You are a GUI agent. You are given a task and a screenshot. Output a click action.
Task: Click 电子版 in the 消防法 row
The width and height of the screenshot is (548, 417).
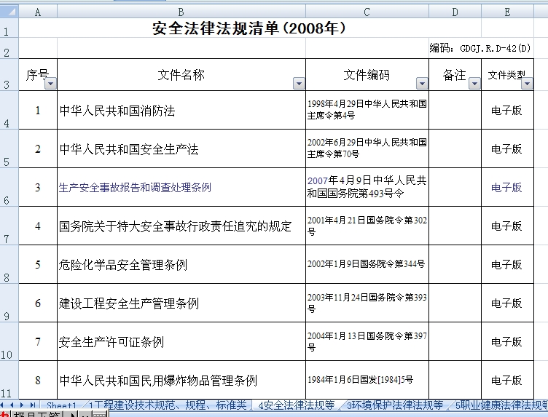(x=506, y=111)
